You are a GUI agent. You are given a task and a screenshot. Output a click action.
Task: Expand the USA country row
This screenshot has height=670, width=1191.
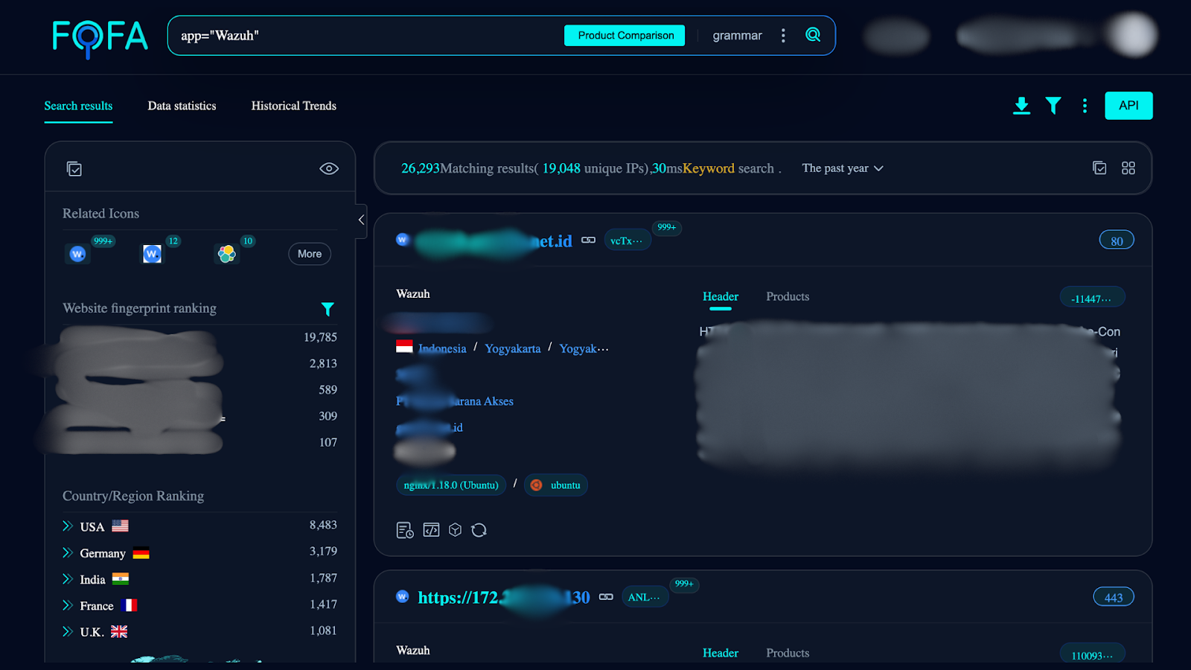(x=68, y=526)
